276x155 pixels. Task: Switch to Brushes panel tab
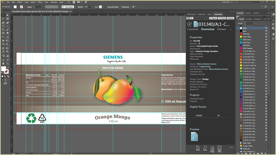[x=248, y=13]
